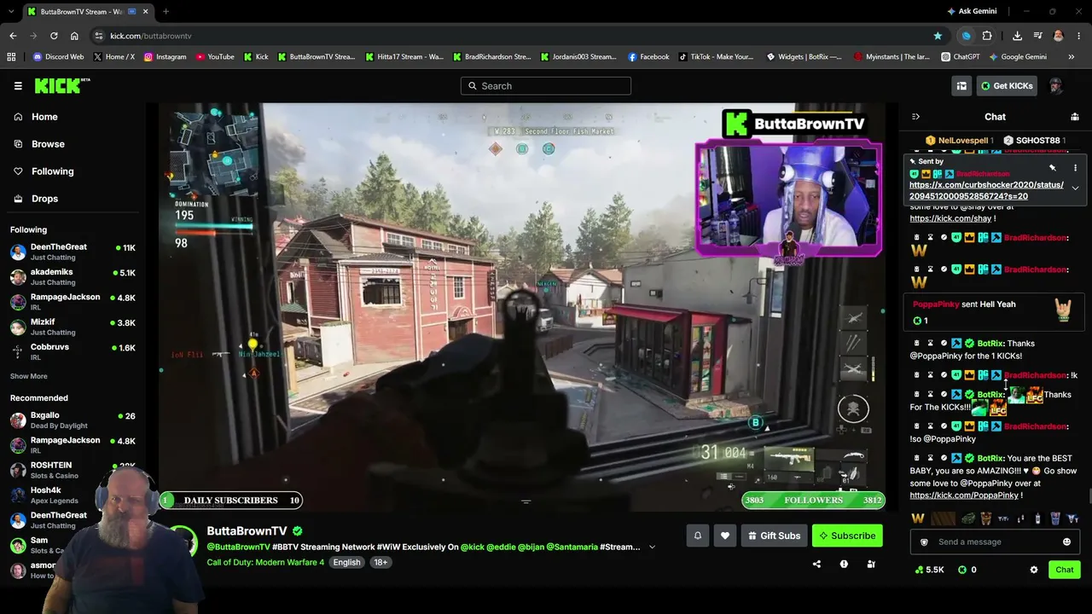Screen dimensions: 1092x614
Task: Click the gameplay video player
Action: pos(522,307)
